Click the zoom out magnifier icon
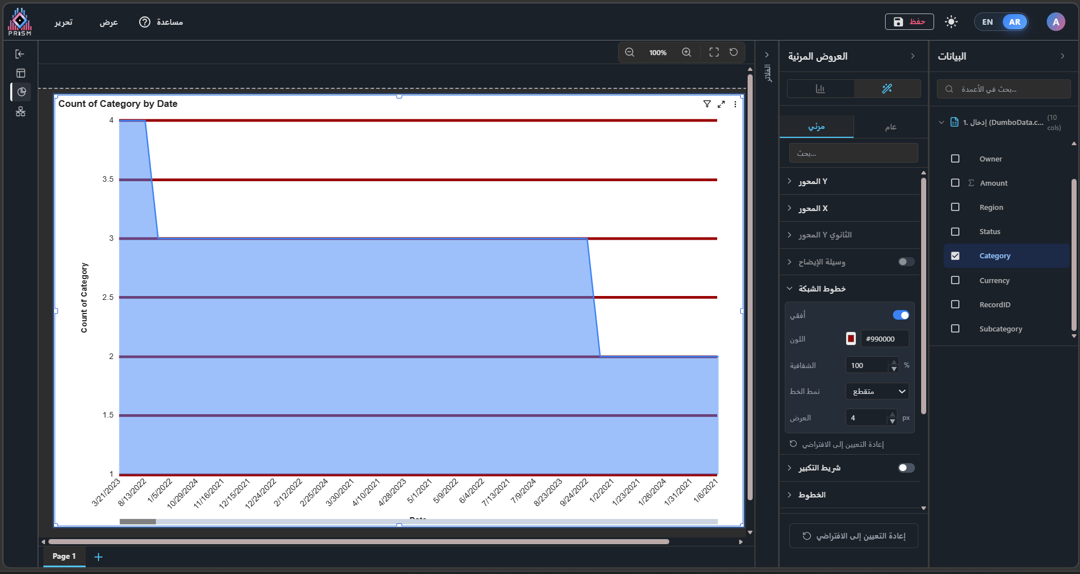Image resolution: width=1080 pixels, height=574 pixels. pyautogui.click(x=630, y=52)
